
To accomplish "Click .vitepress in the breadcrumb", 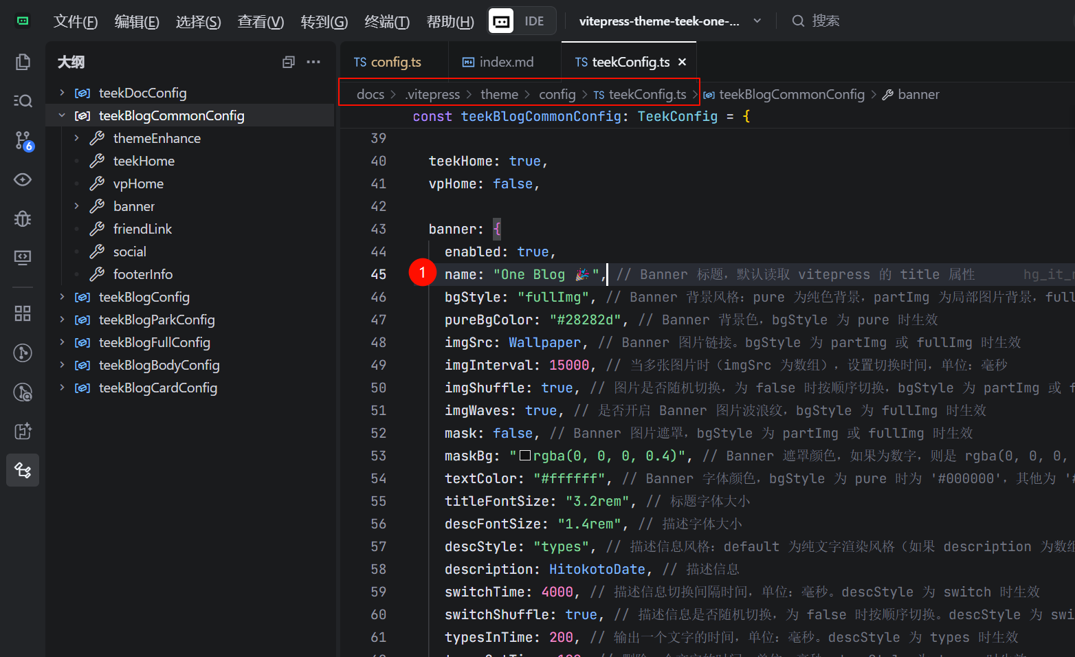I will click(432, 94).
